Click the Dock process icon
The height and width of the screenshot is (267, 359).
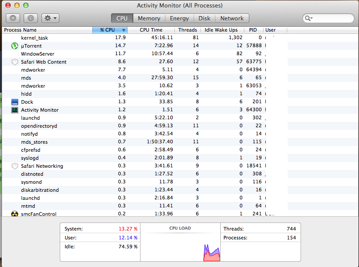[x=15, y=102]
